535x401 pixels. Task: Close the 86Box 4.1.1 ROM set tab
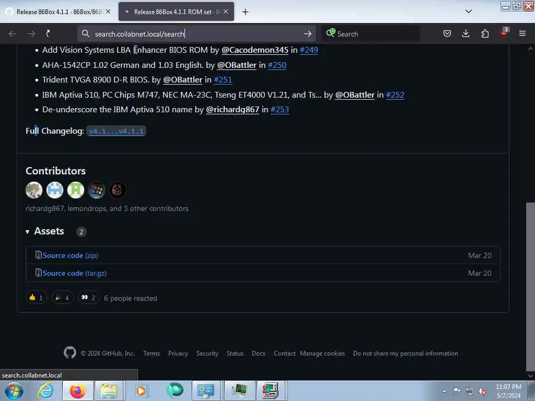point(226,11)
